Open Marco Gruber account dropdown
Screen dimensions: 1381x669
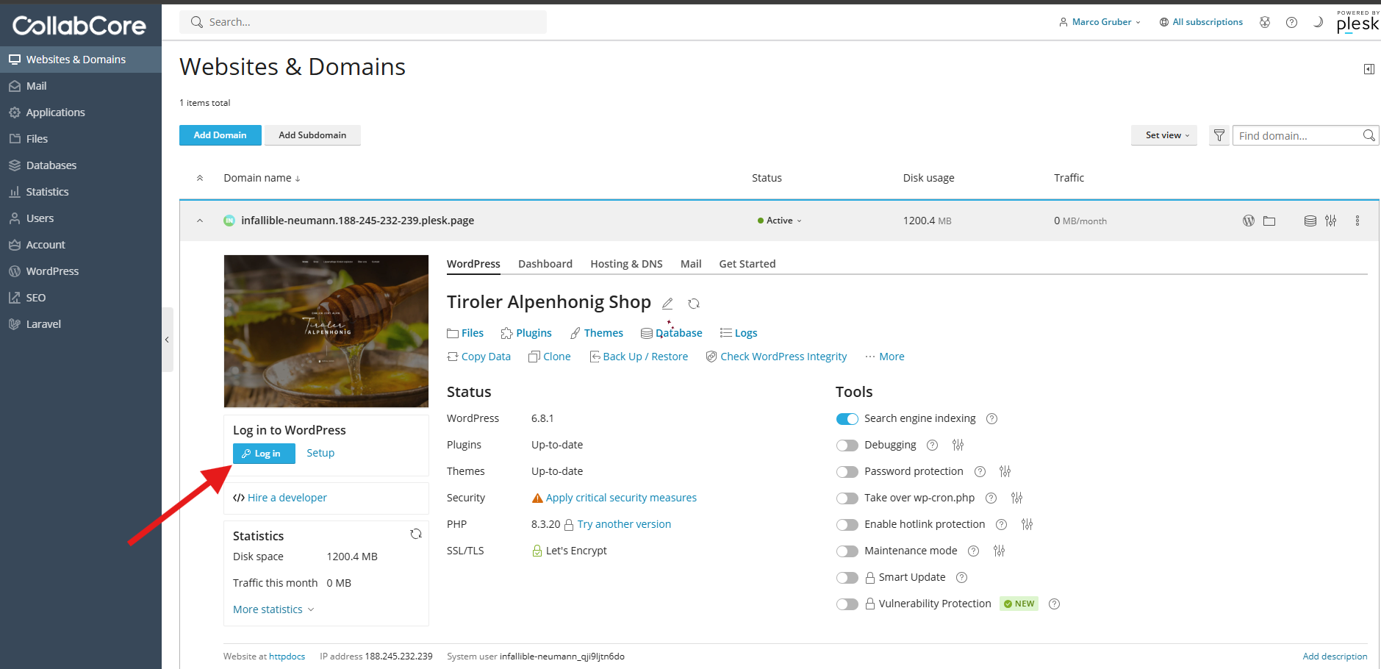tap(1100, 22)
